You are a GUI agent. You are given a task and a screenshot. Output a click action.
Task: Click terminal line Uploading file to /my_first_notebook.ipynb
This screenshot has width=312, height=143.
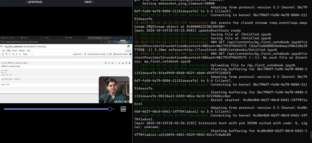point(253,65)
